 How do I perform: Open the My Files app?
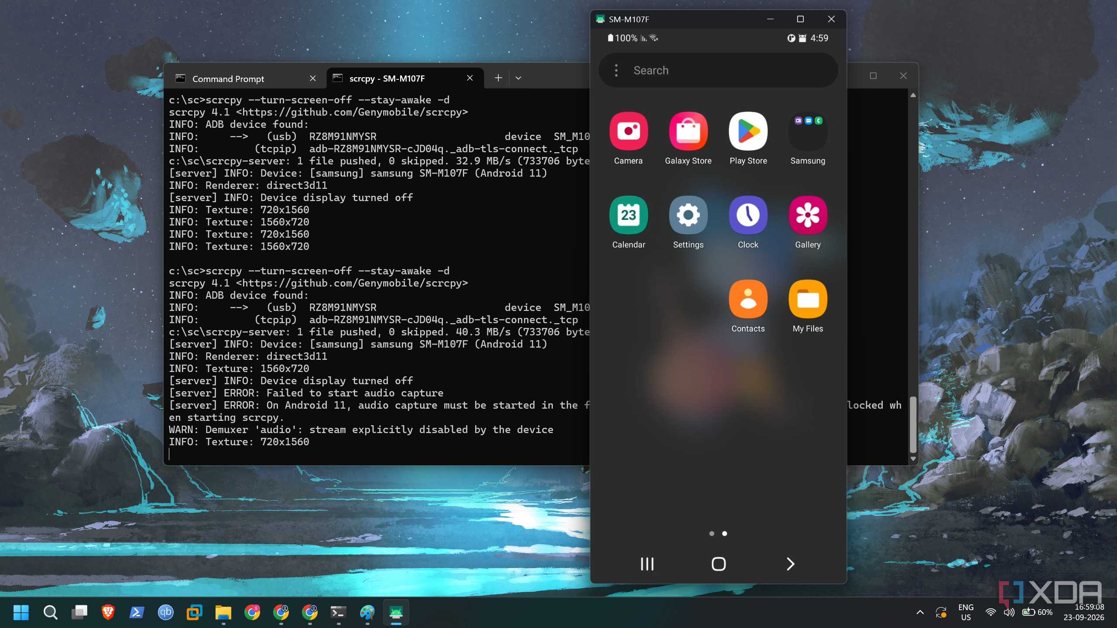[x=808, y=299]
